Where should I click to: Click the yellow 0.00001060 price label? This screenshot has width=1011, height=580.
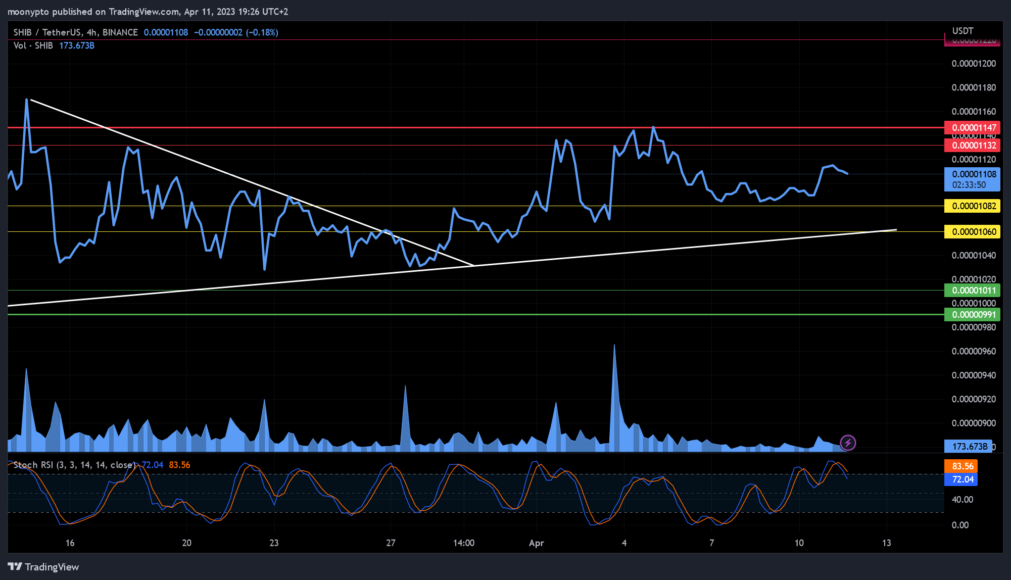click(x=972, y=232)
